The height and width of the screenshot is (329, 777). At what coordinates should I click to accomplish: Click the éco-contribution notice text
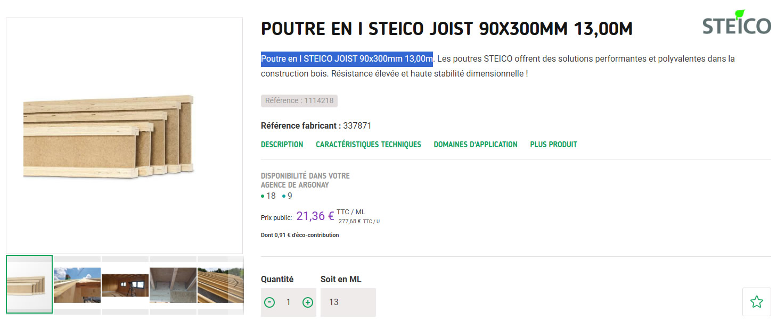pyautogui.click(x=299, y=234)
